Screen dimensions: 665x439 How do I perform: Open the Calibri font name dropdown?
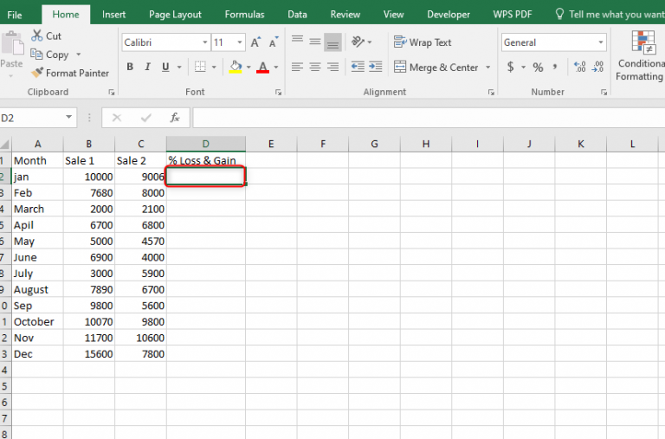[x=205, y=42]
